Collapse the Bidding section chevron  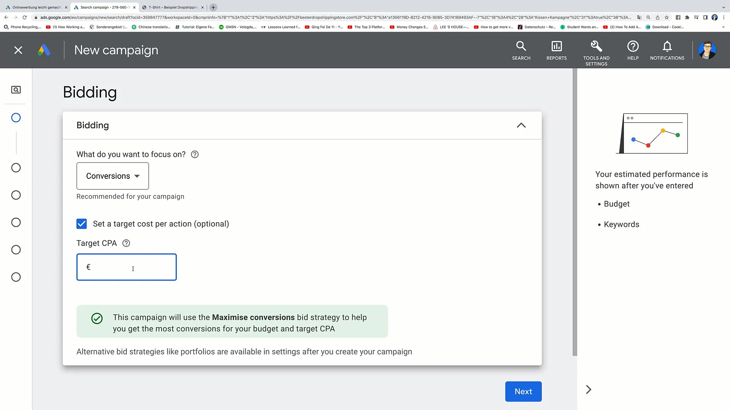click(x=521, y=125)
